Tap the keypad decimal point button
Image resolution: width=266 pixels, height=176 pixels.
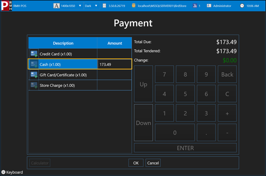point(206,133)
